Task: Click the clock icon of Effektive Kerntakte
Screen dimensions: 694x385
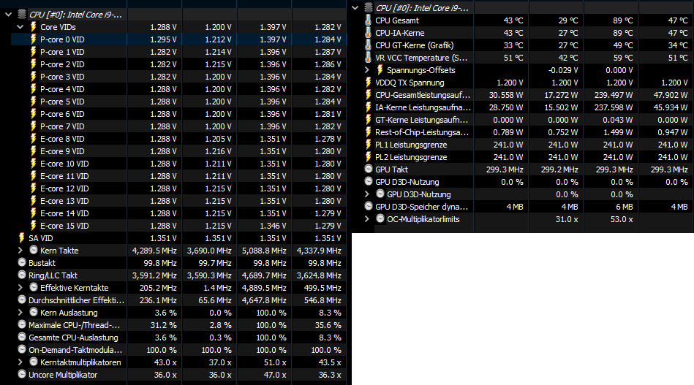Action: [x=33, y=287]
